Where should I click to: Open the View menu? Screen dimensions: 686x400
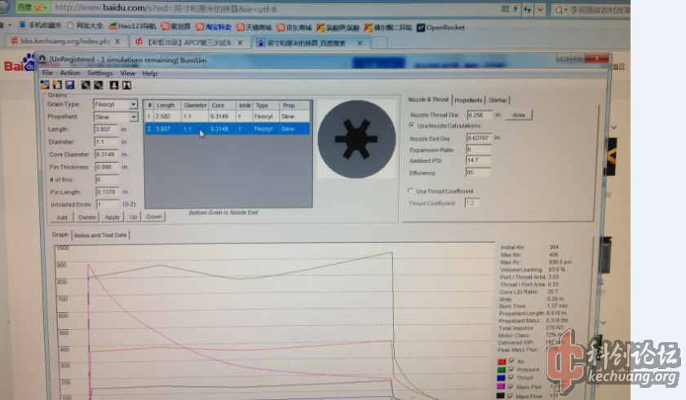[x=127, y=73]
